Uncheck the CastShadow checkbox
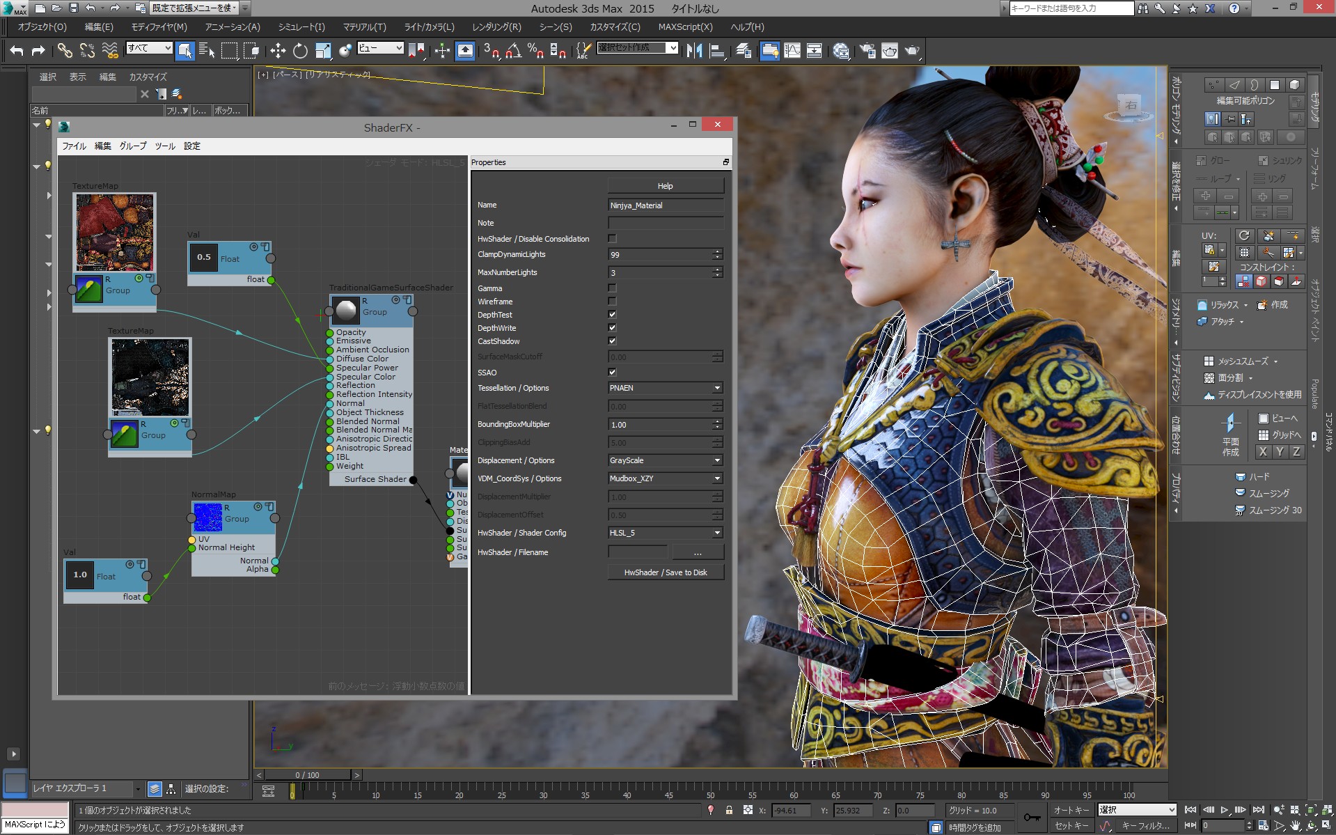Screen dimensions: 1336x835 pyautogui.click(x=612, y=341)
